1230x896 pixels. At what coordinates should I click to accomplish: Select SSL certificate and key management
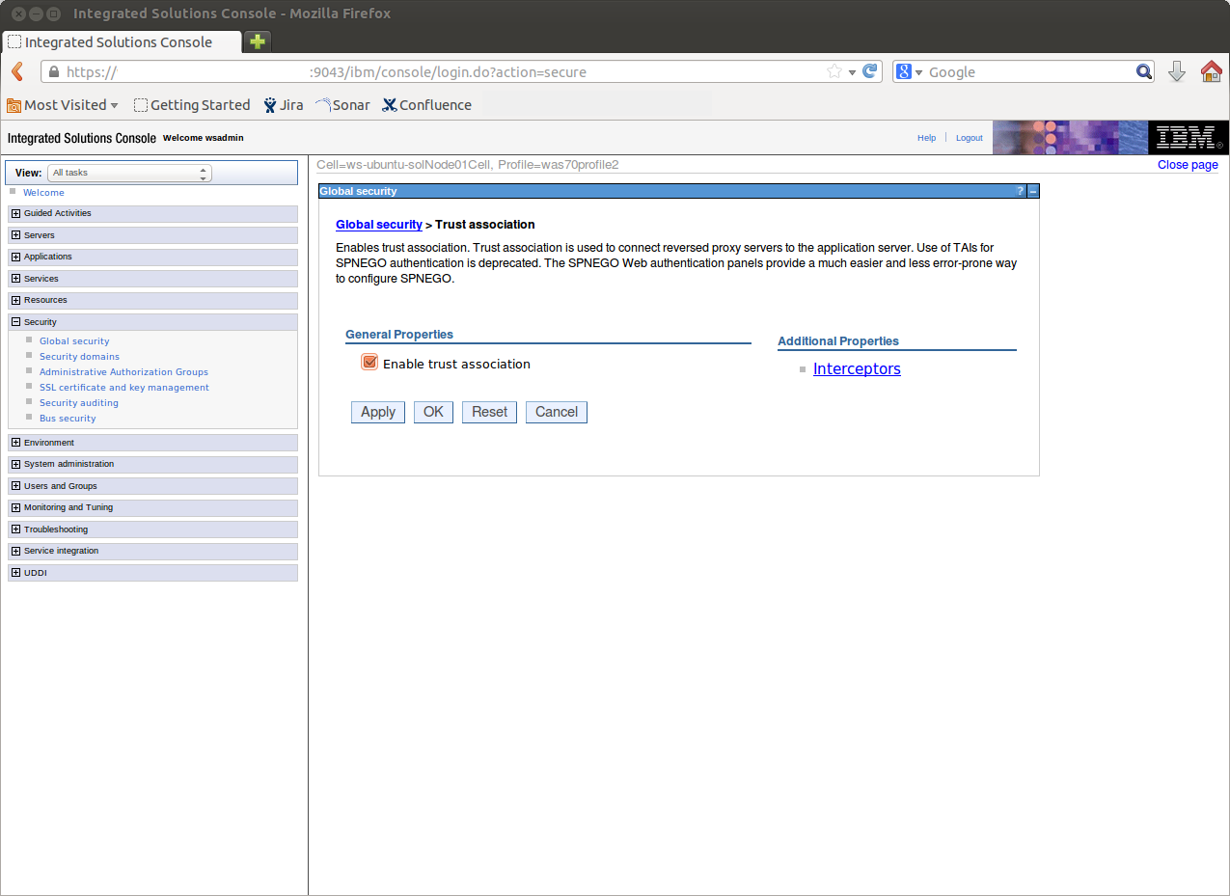pyautogui.click(x=123, y=388)
